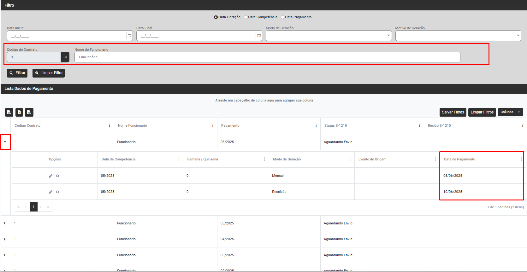Image resolution: width=527 pixels, height=272 pixels.
Task: Open the Modo de Geração dropdown
Action: pyautogui.click(x=328, y=36)
